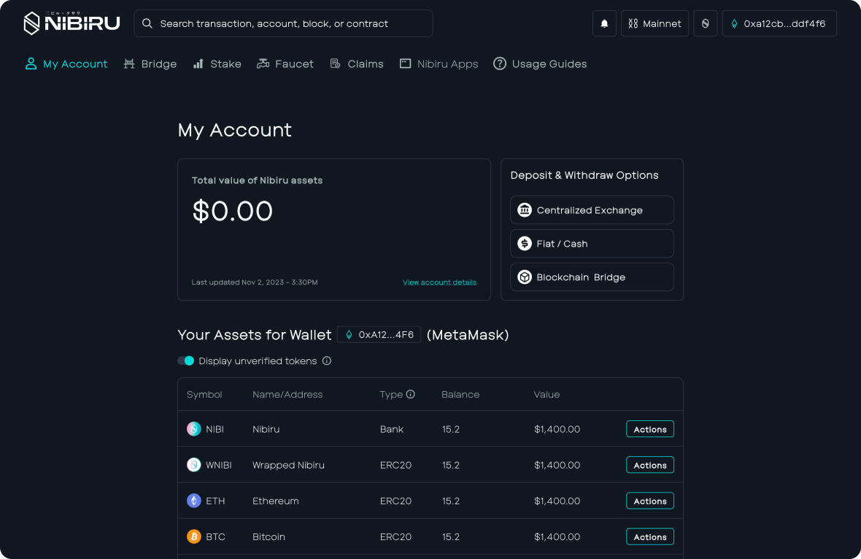Click the info icon next to Type column
861x559 pixels.
(410, 394)
